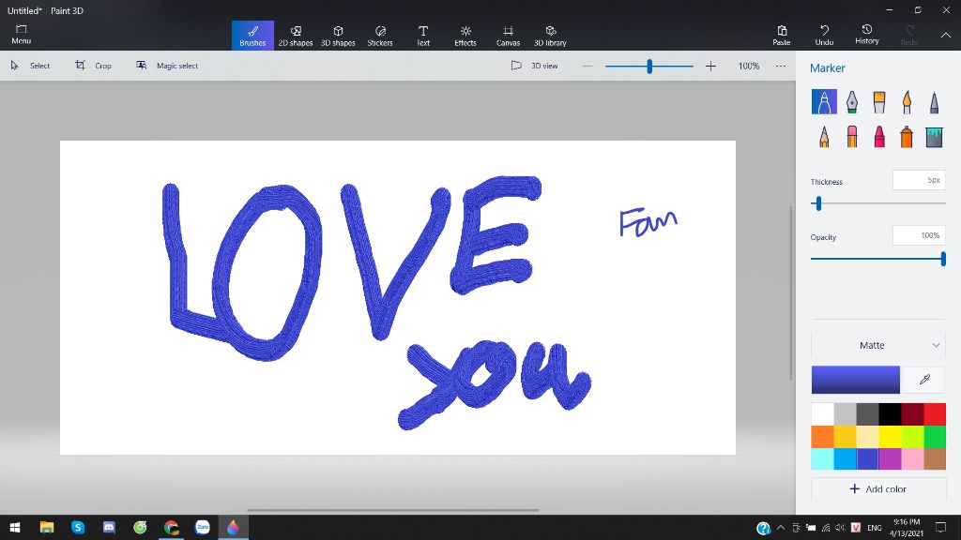Select the Pixel pen brush
Image resolution: width=961 pixels, height=540 pixels.
[x=934, y=101]
